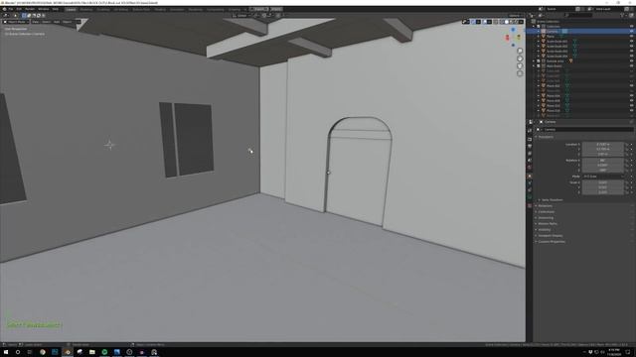Viewport: 636px width, 357px height.
Task: Click the outliner search field
Action: pos(578,15)
